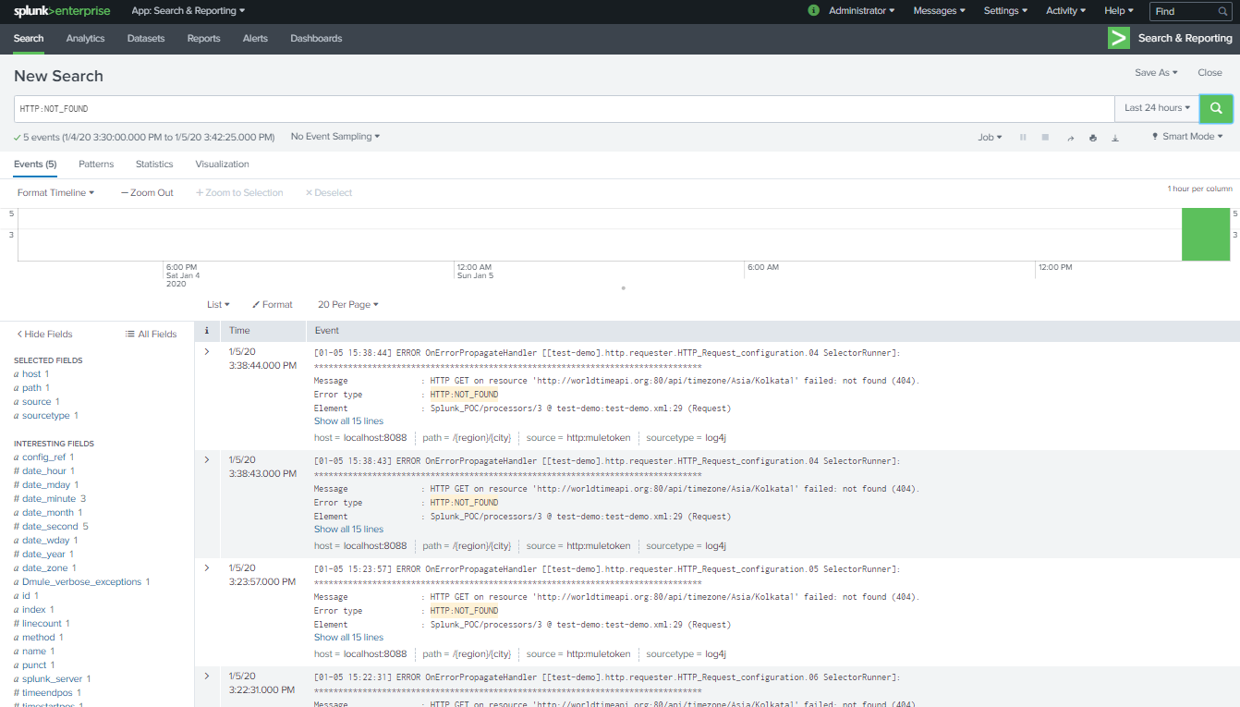Click the stop job icon
This screenshot has height=707, width=1240.
tap(1045, 138)
